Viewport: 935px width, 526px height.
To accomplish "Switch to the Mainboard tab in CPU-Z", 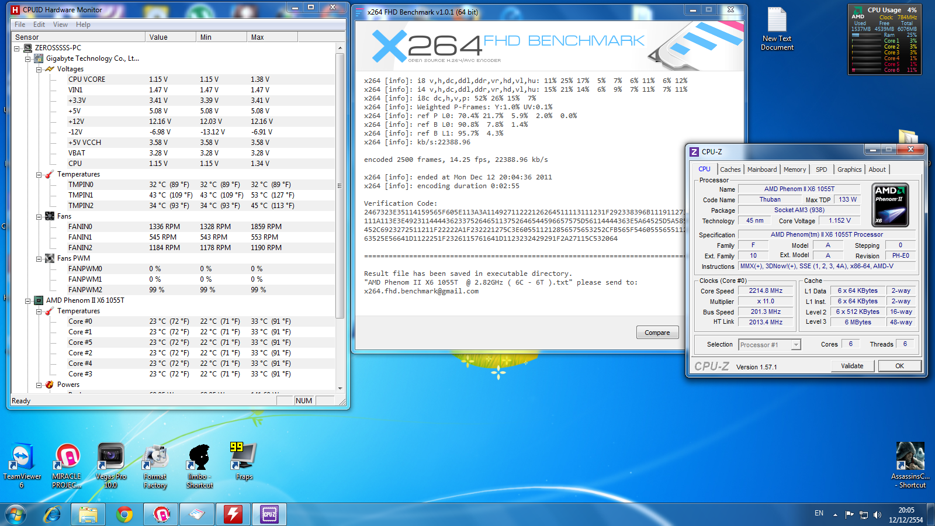I will [x=762, y=169].
